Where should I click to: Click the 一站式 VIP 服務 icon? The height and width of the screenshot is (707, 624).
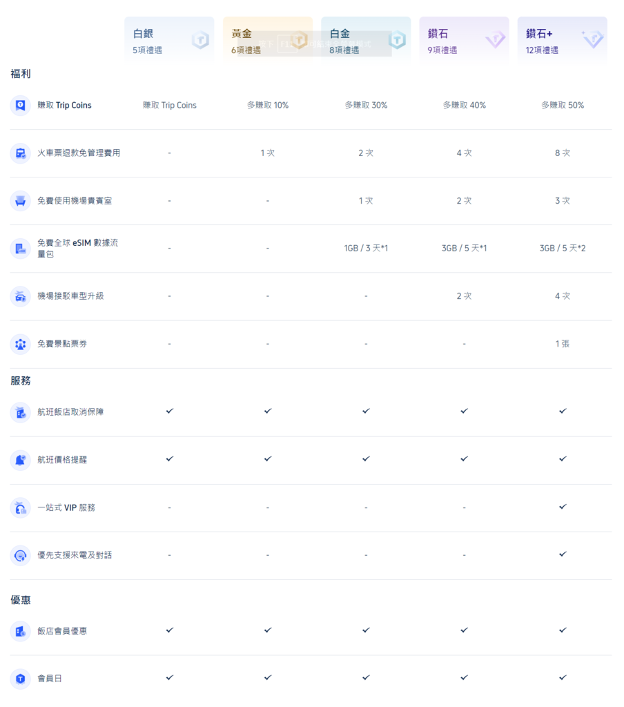tap(21, 507)
